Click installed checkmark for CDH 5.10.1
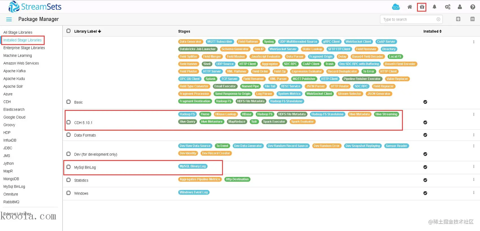Screen dimensions: 480x231 [425, 122]
